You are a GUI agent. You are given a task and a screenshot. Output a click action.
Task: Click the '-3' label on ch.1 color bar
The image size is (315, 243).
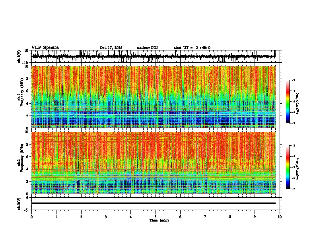click(294, 80)
